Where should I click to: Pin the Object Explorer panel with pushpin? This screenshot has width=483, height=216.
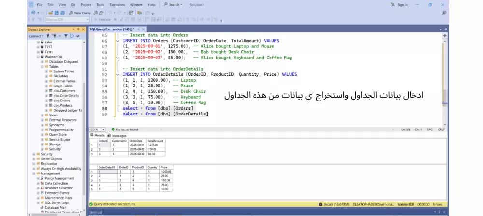(x=78, y=29)
